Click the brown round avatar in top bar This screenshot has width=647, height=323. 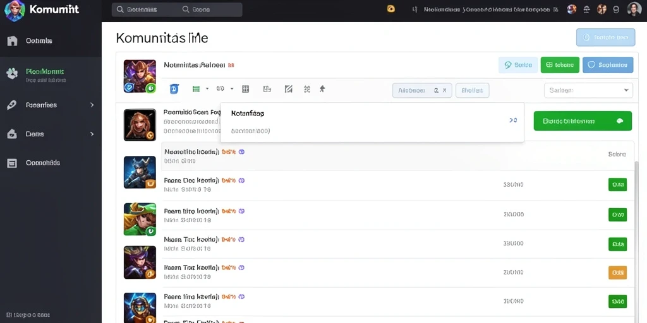(602, 9)
